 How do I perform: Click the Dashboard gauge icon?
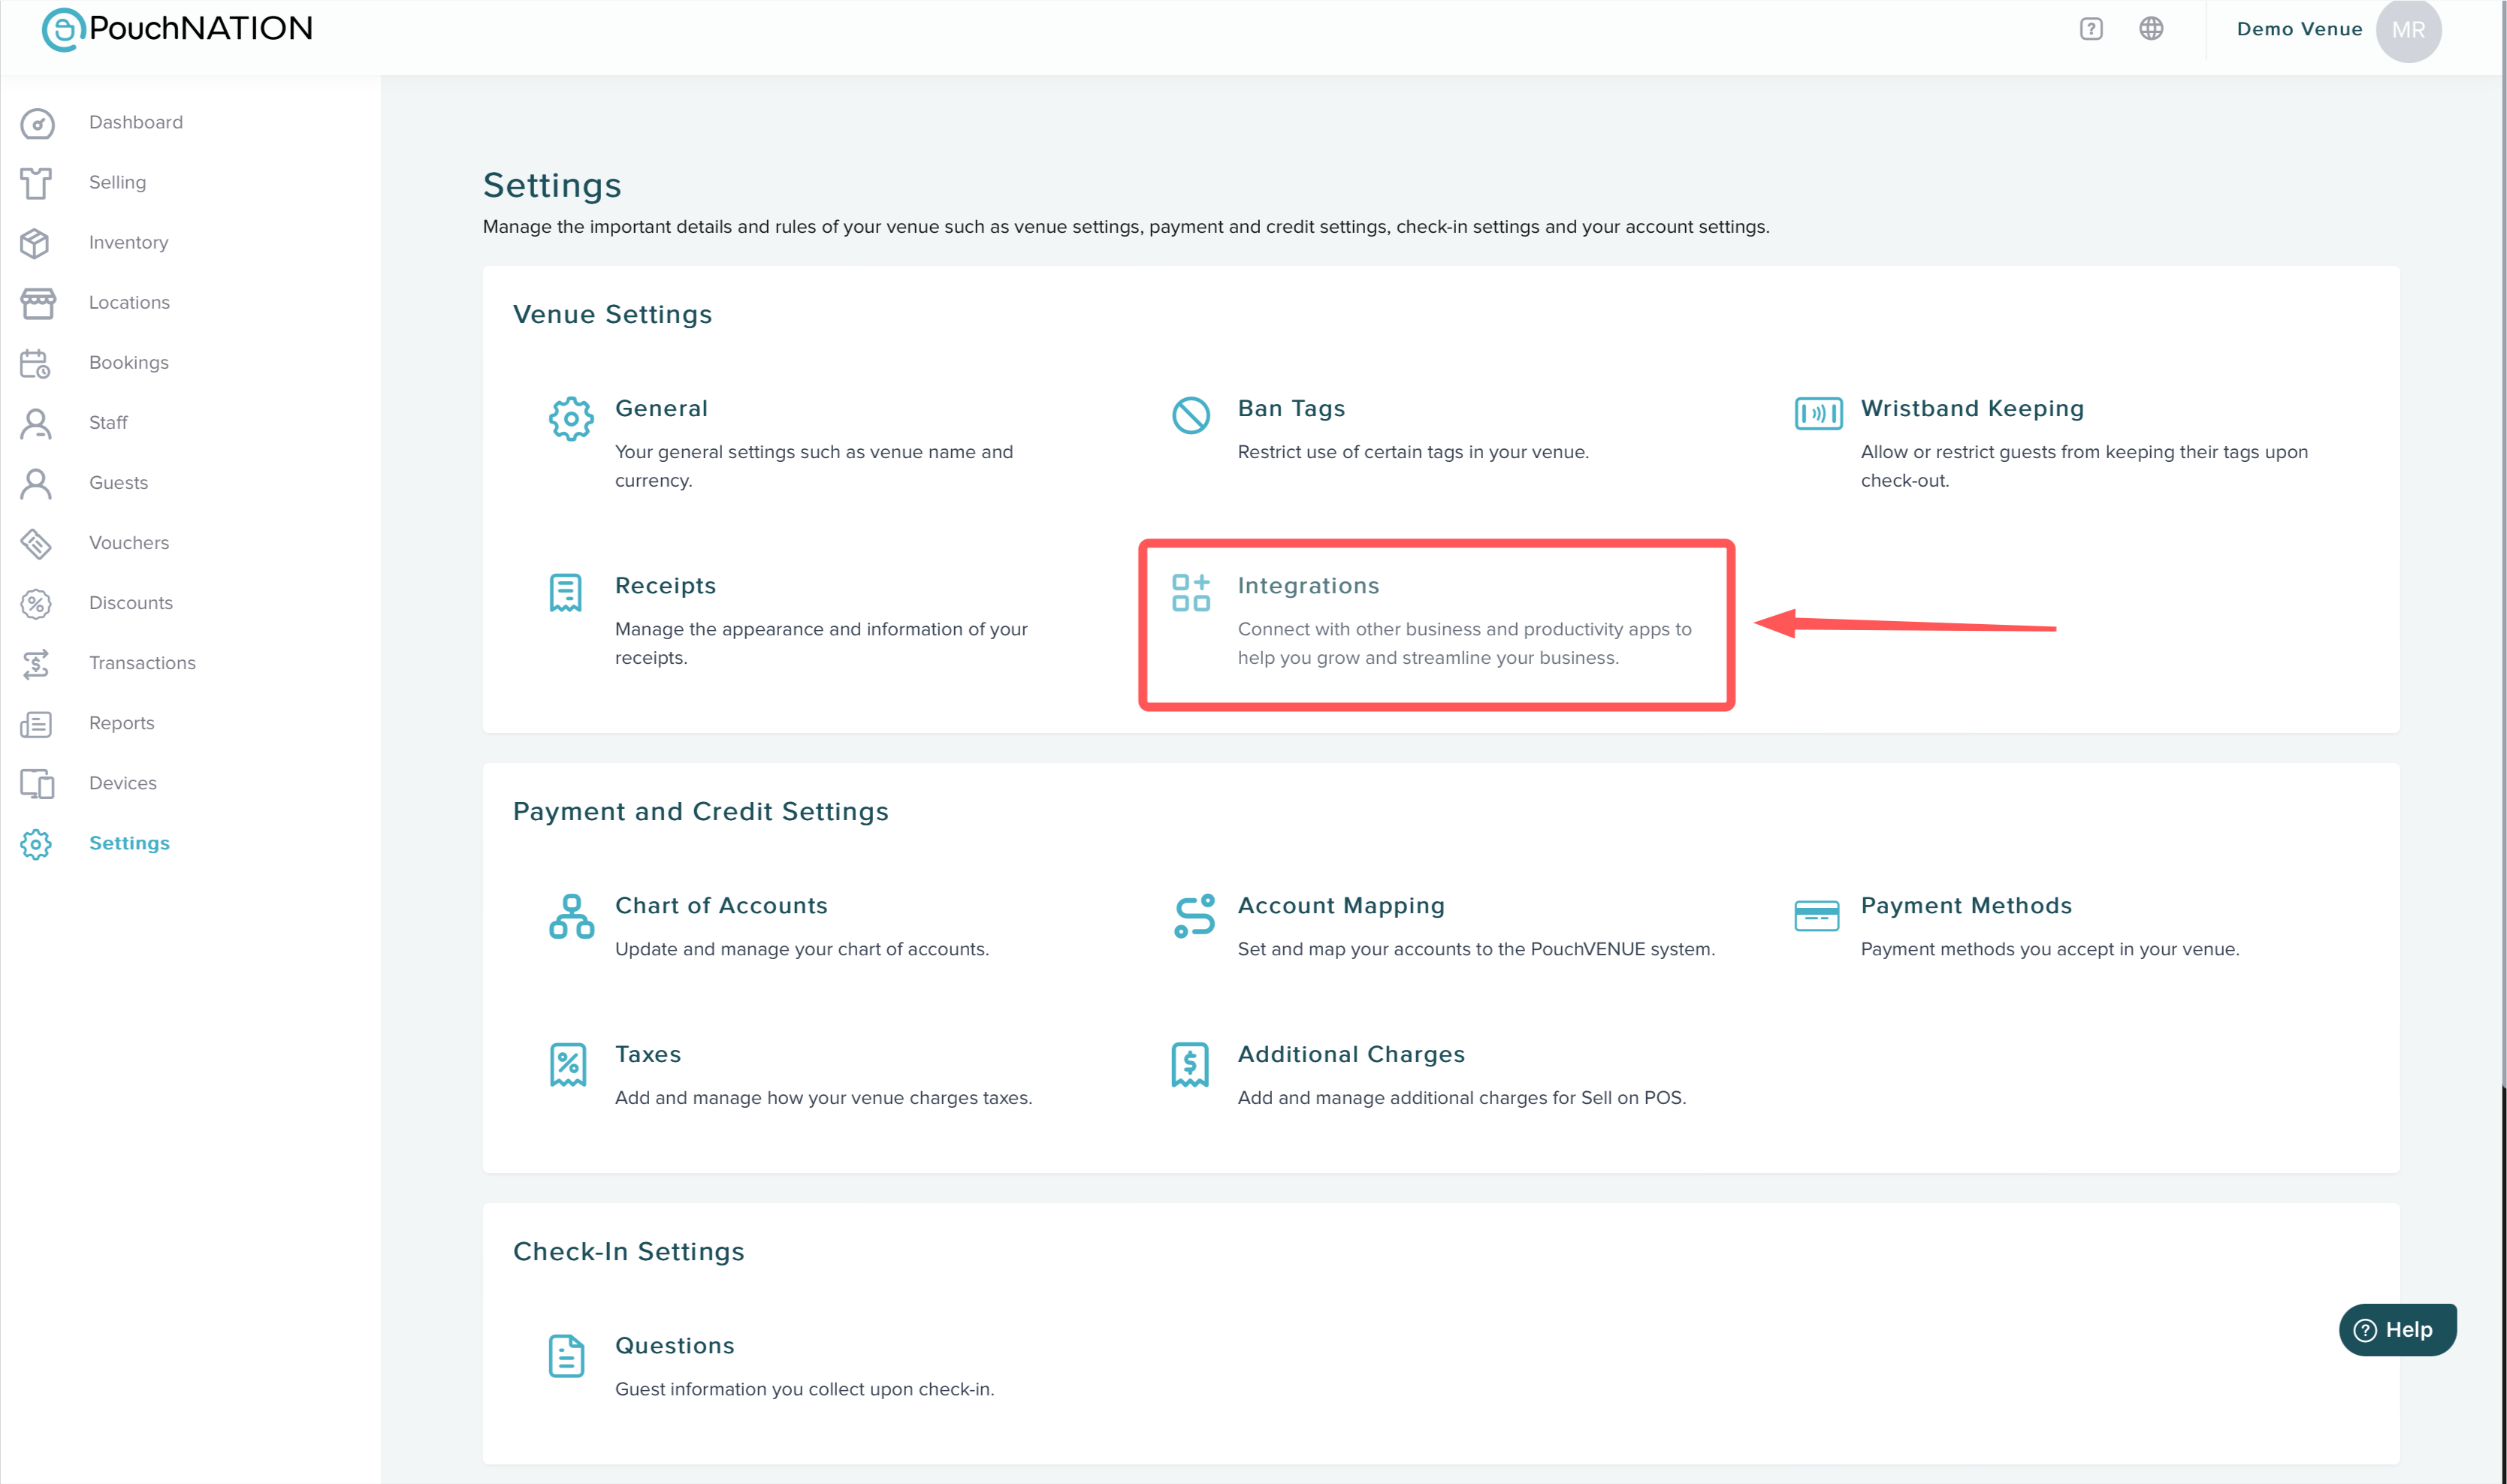37,123
